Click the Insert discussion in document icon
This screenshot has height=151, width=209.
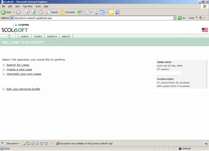click(23, 143)
